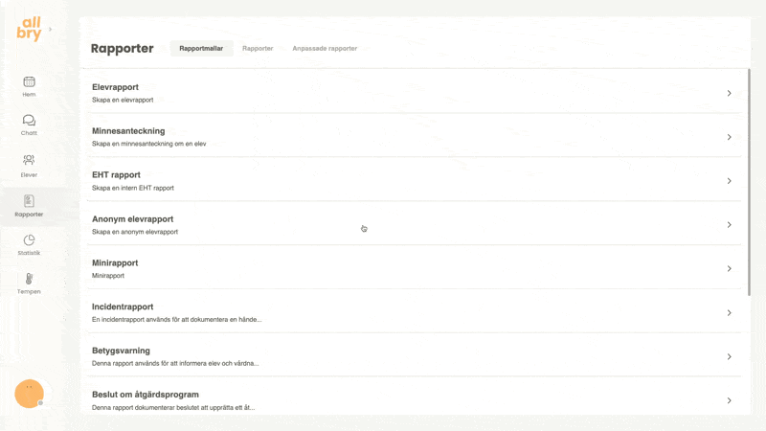Switch to the Anpassade rapporter tab
The height and width of the screenshot is (431, 766).
point(325,48)
